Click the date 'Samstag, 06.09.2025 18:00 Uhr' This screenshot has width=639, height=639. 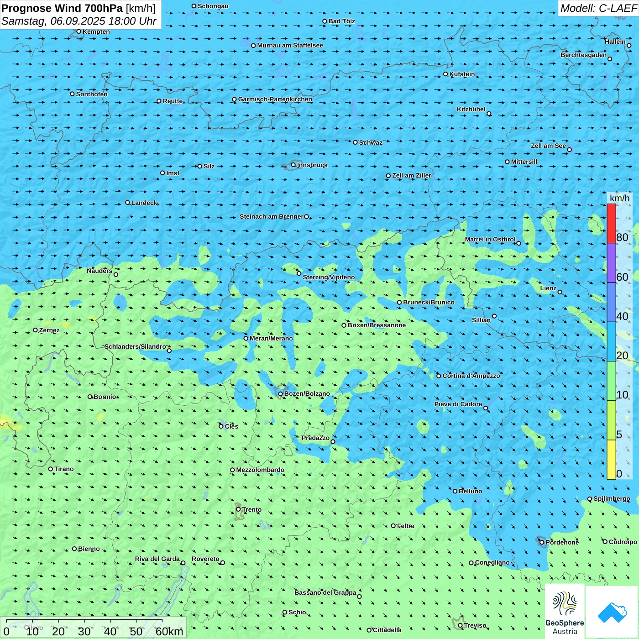pyautogui.click(x=79, y=21)
